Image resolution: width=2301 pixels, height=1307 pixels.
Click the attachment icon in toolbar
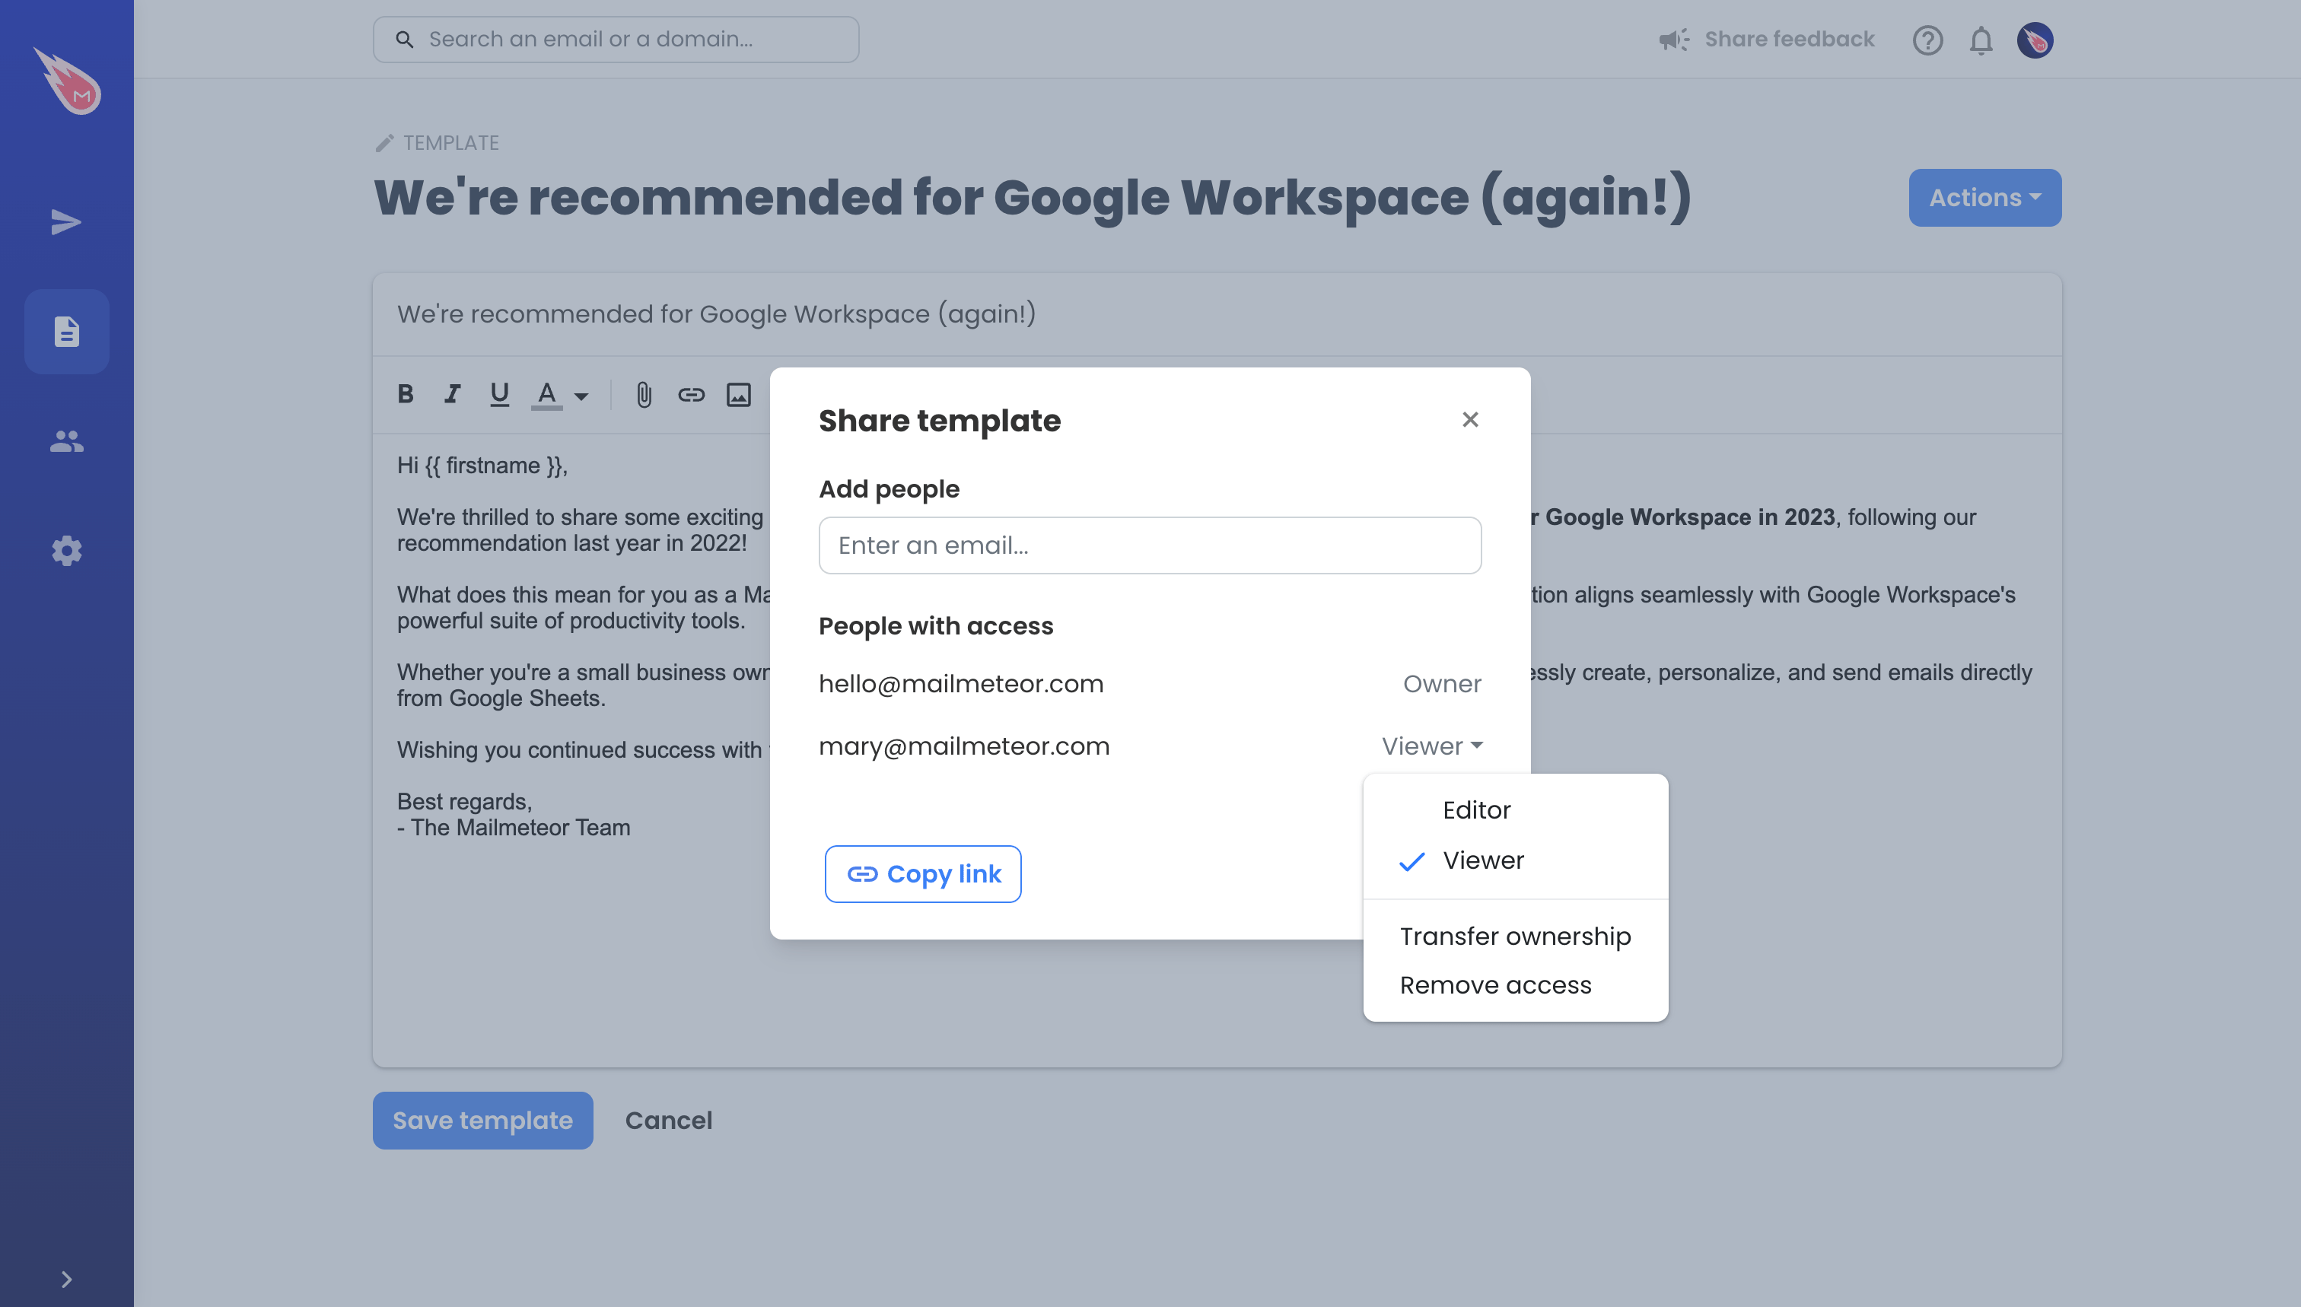(641, 393)
